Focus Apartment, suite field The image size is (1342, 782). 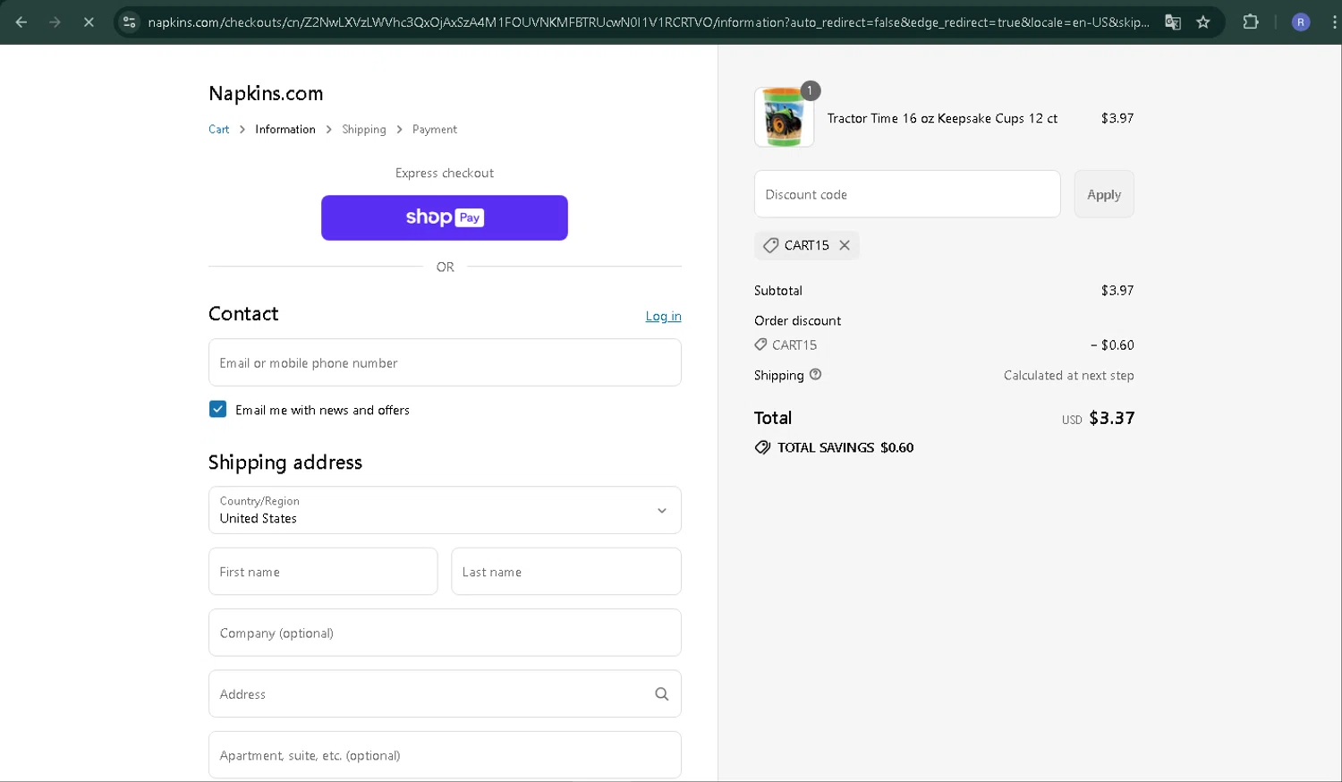click(445, 755)
